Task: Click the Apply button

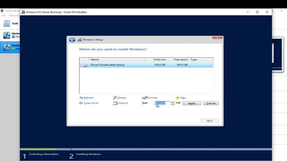Action: pos(191,103)
